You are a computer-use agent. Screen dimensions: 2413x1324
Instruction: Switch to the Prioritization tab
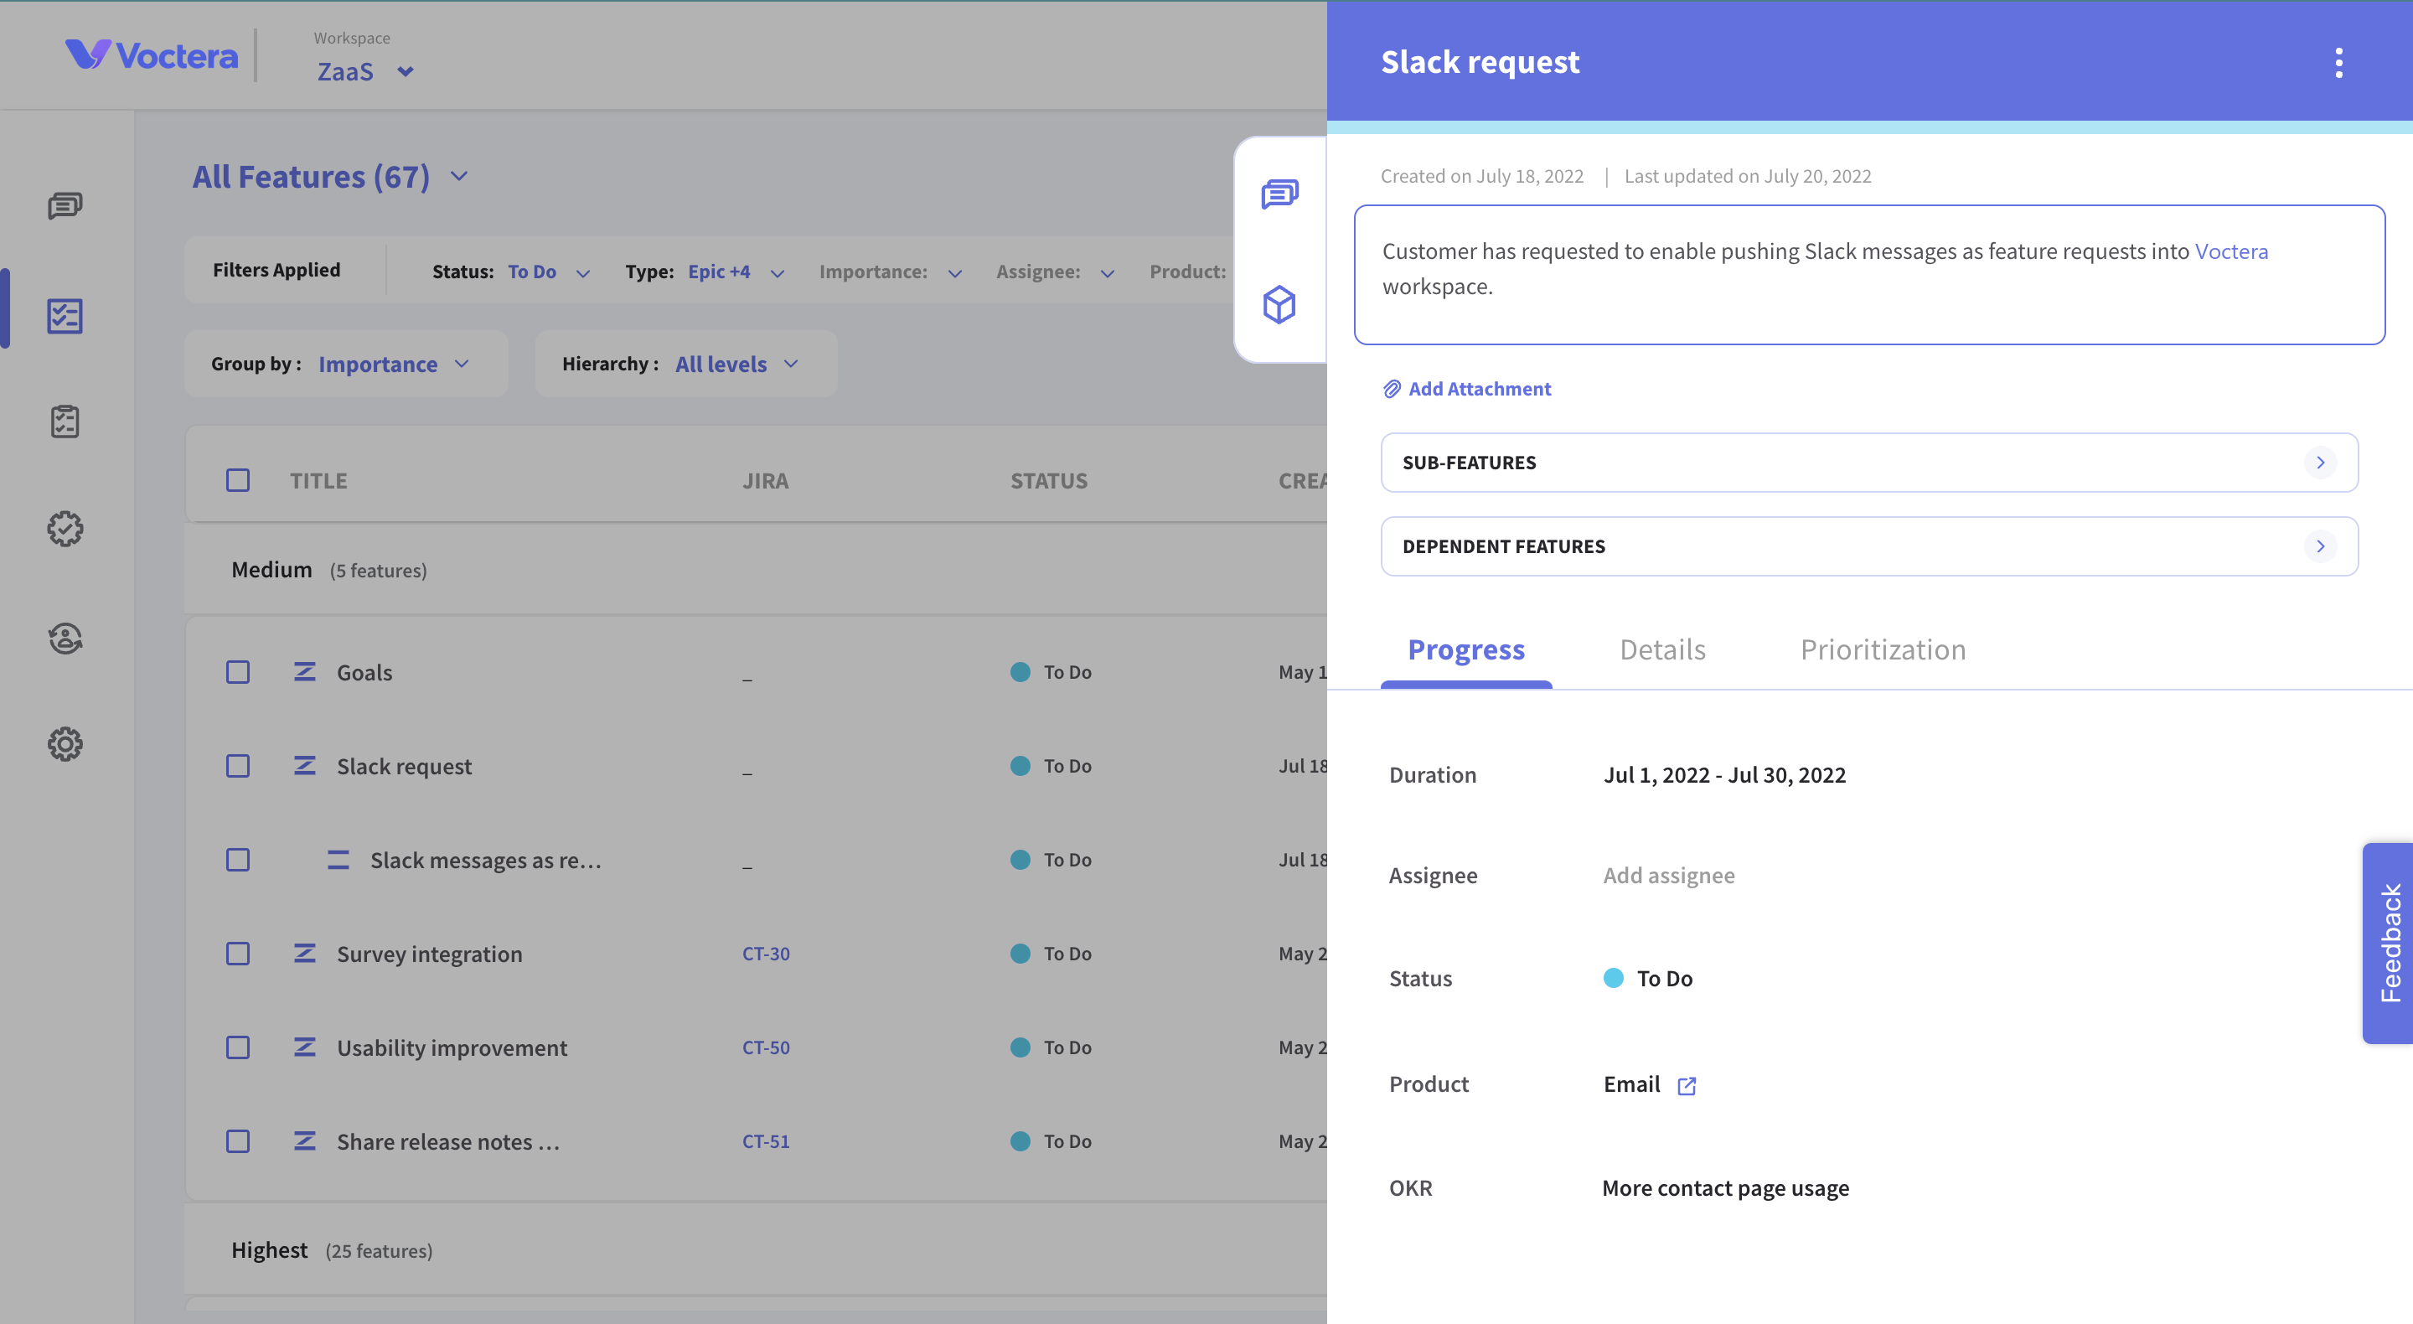click(x=1883, y=649)
